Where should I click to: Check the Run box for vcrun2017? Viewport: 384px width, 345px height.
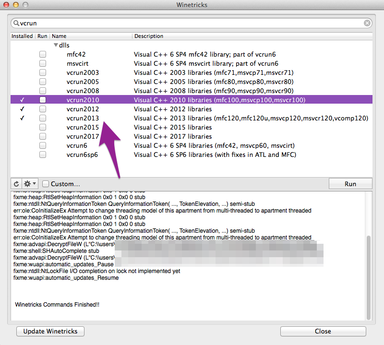pyautogui.click(x=43, y=136)
